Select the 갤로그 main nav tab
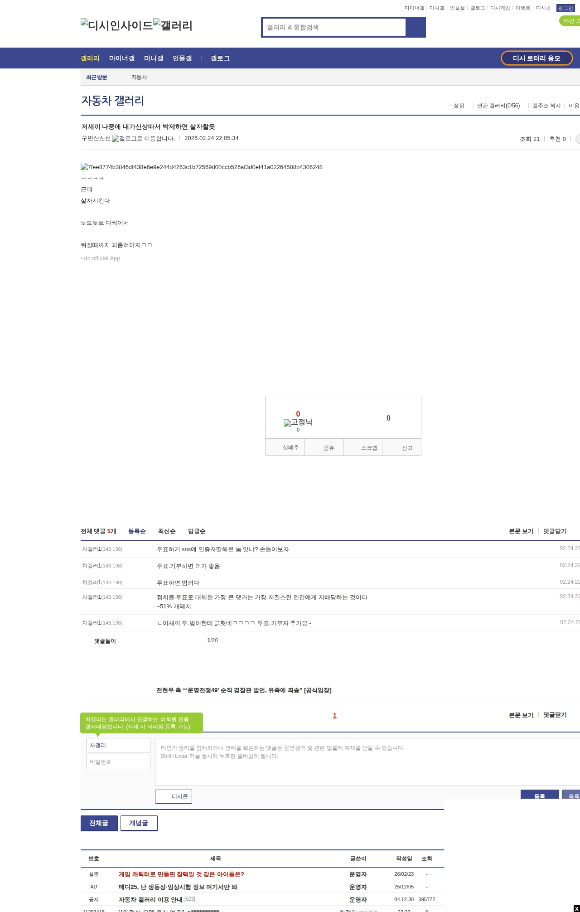Screen dimensions: 580x912 pos(220,58)
